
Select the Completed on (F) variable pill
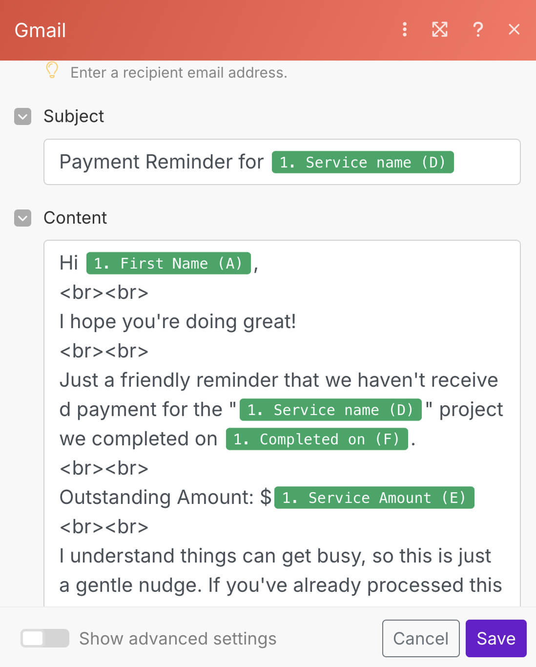coord(316,439)
